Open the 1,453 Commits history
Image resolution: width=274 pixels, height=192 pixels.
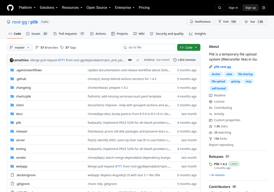184,60
